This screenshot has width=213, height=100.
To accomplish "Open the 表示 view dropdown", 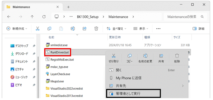I will [x=141, y=29].
